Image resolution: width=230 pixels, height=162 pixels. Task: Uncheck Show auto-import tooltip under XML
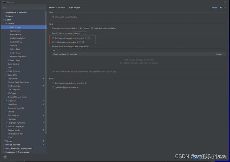coord(53,17)
